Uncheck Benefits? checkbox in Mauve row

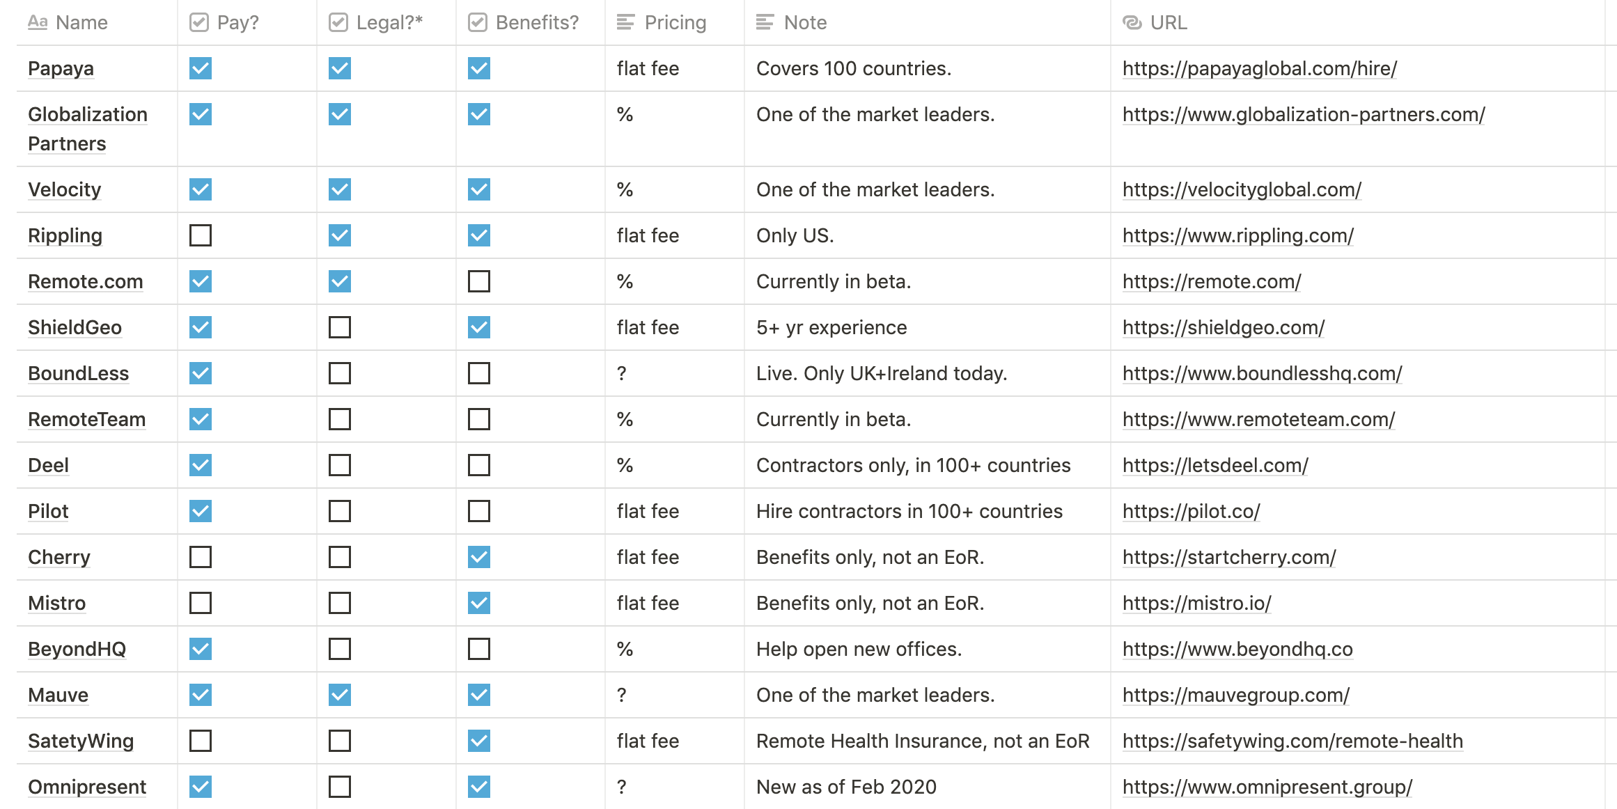[x=479, y=695]
